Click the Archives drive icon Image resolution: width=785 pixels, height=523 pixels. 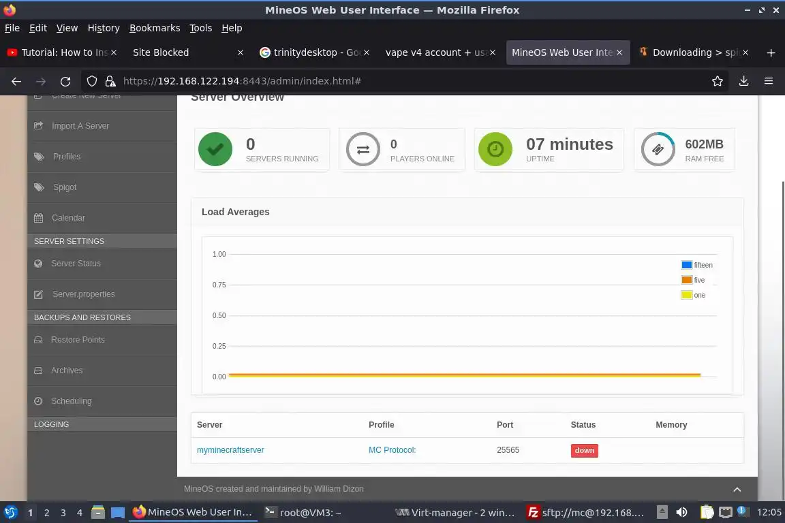[38, 370]
